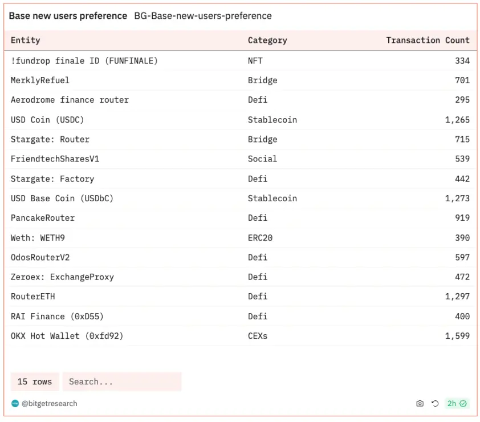Click the green checkmark status icon
This screenshot has height=422, width=480.
463,404
